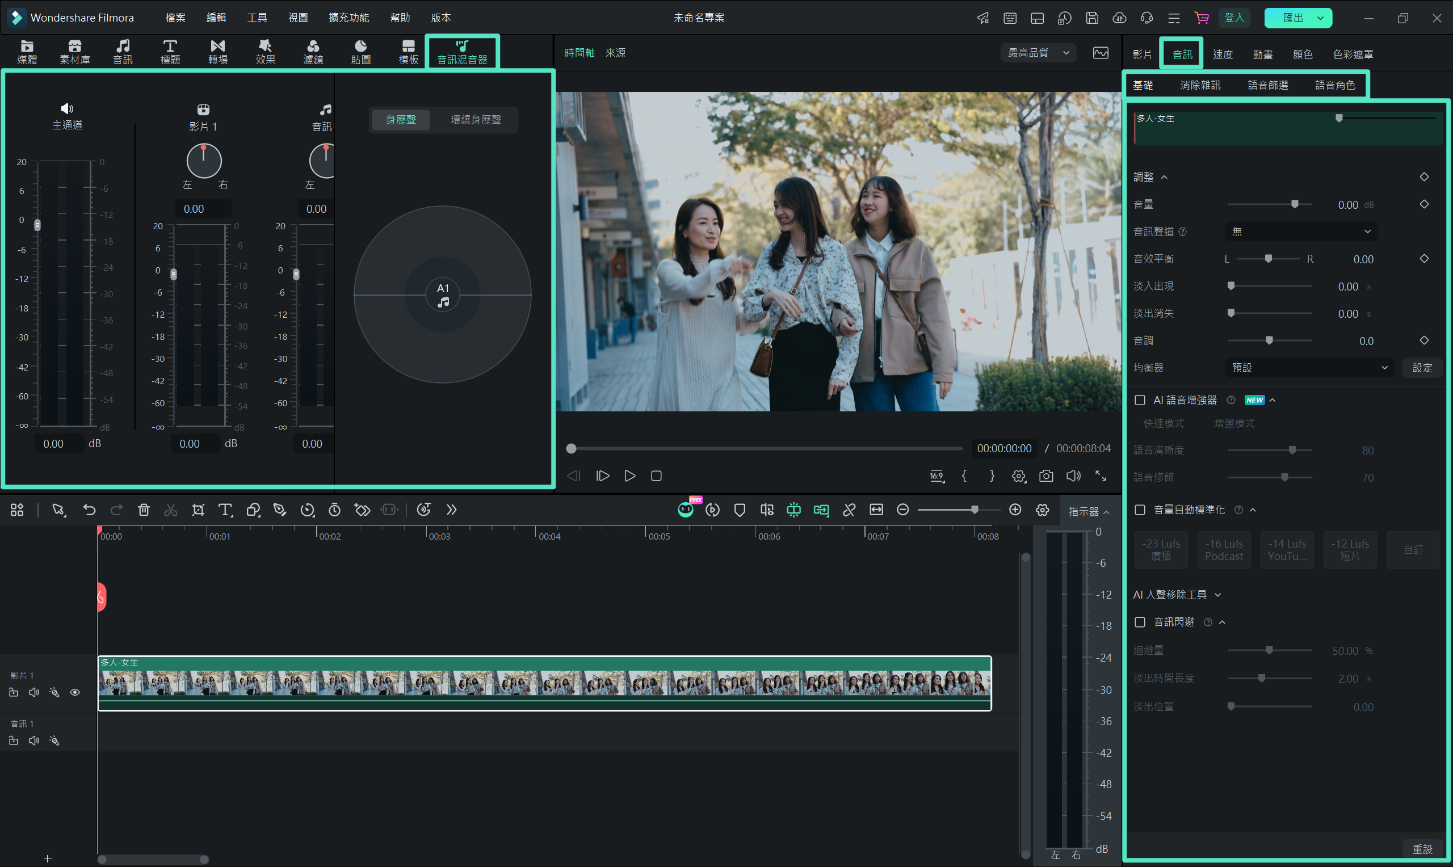The image size is (1453, 867).
Task: Click the 登入 login button
Action: point(1234,18)
